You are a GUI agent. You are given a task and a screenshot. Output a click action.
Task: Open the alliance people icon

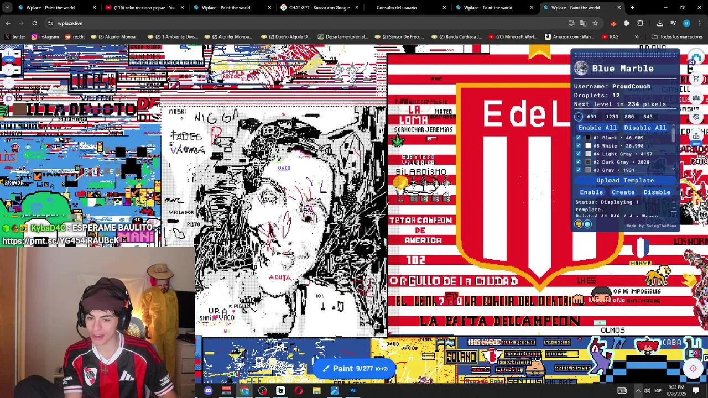tap(696, 98)
